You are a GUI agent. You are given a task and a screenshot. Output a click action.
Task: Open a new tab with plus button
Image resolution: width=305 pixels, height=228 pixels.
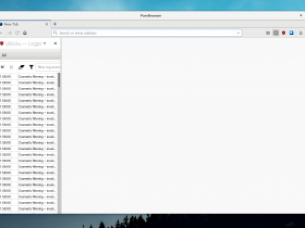(55, 24)
